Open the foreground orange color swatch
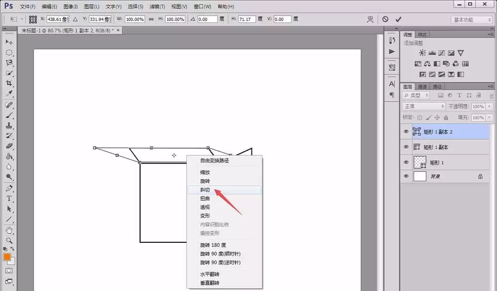The height and width of the screenshot is (291, 497). [x=7, y=257]
